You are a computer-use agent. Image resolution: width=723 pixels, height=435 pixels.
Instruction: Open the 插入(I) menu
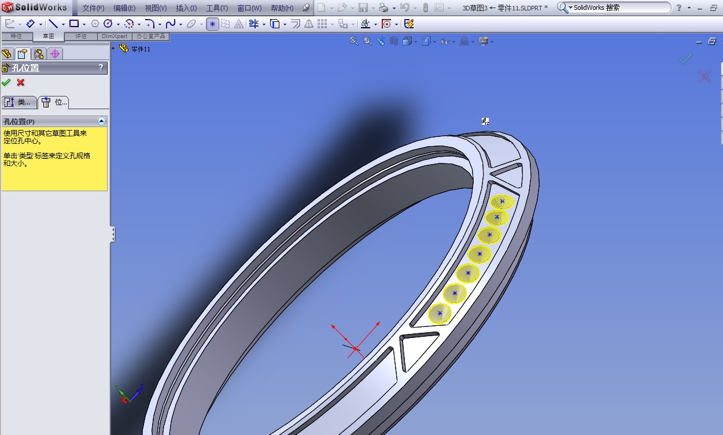(186, 8)
